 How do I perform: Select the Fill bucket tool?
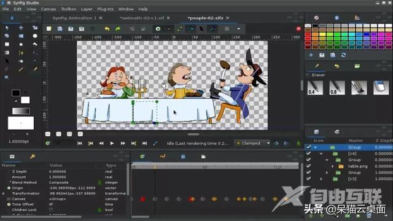pyautogui.click(x=21, y=61)
